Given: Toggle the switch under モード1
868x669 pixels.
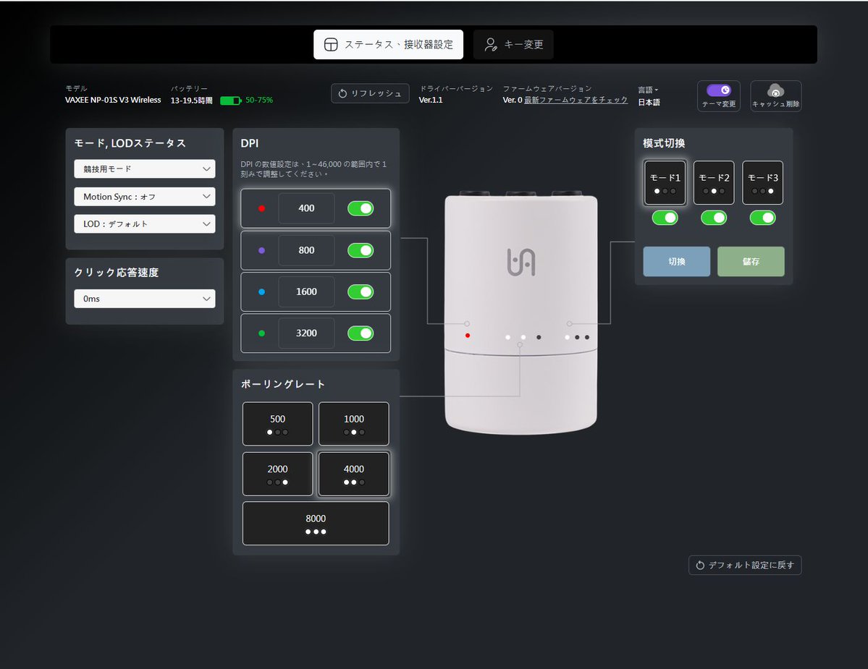Looking at the screenshot, I should point(665,218).
